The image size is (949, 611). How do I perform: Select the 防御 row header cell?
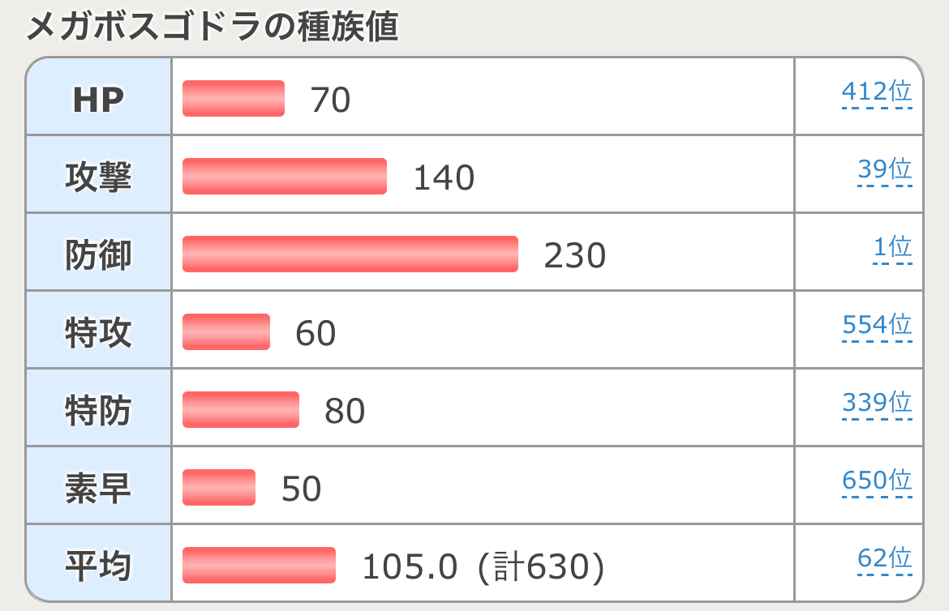pyautogui.click(x=98, y=254)
